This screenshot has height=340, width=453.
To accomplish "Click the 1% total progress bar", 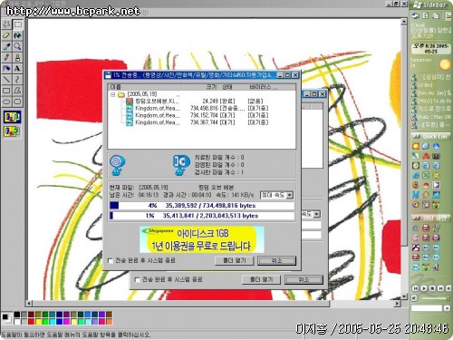I will pyautogui.click(x=202, y=216).
